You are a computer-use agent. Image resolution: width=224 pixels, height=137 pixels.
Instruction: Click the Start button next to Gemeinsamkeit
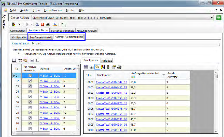click(36, 44)
